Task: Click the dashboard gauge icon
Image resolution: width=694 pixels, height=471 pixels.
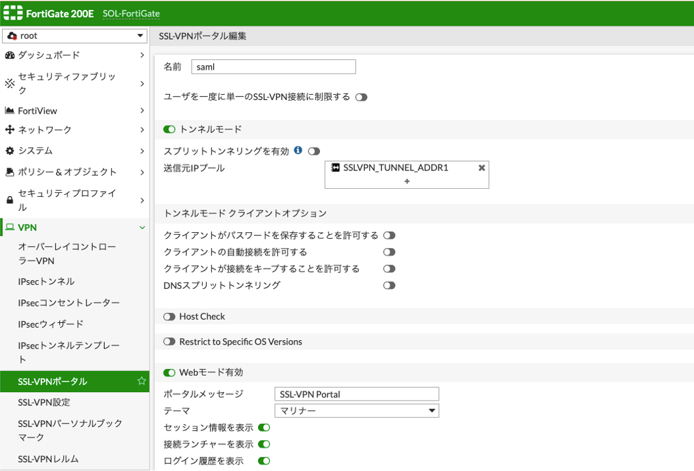Action: tap(10, 55)
